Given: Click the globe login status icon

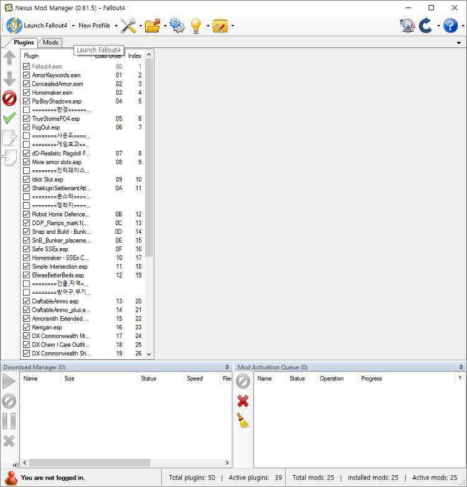Looking at the screenshot, I should (407, 26).
